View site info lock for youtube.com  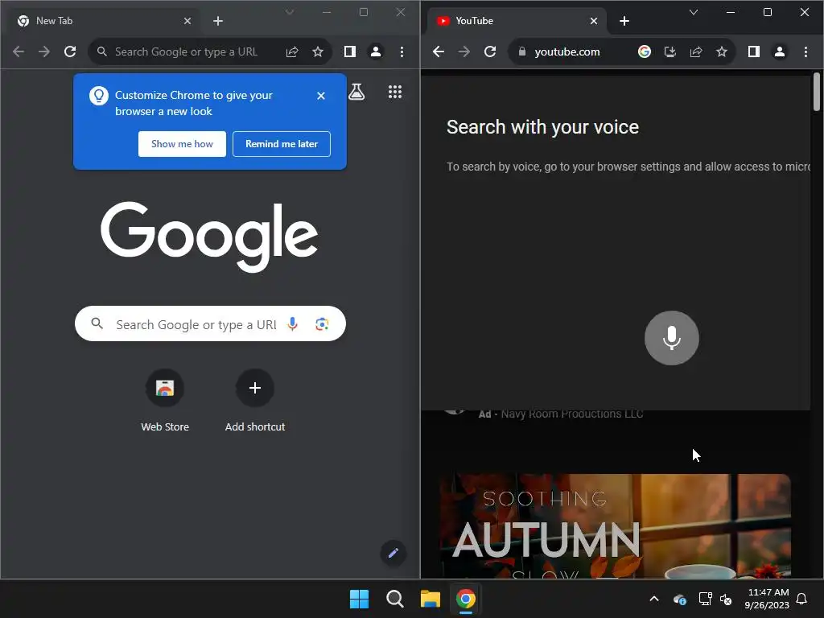click(521, 51)
